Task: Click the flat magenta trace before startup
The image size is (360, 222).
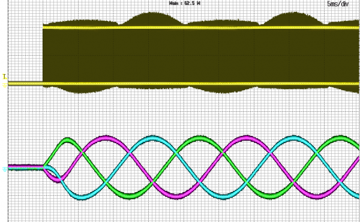Action: tap(26, 166)
